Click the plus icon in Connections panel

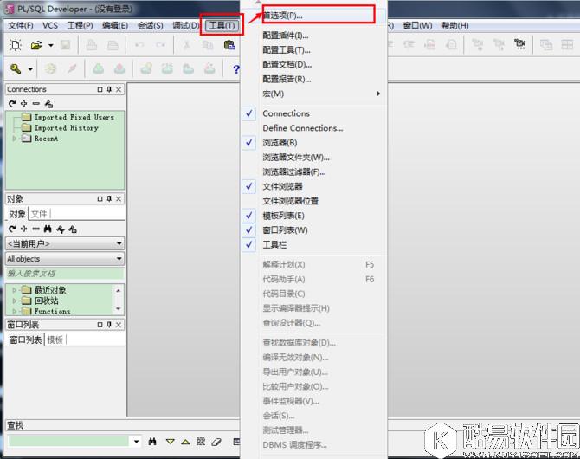24,104
